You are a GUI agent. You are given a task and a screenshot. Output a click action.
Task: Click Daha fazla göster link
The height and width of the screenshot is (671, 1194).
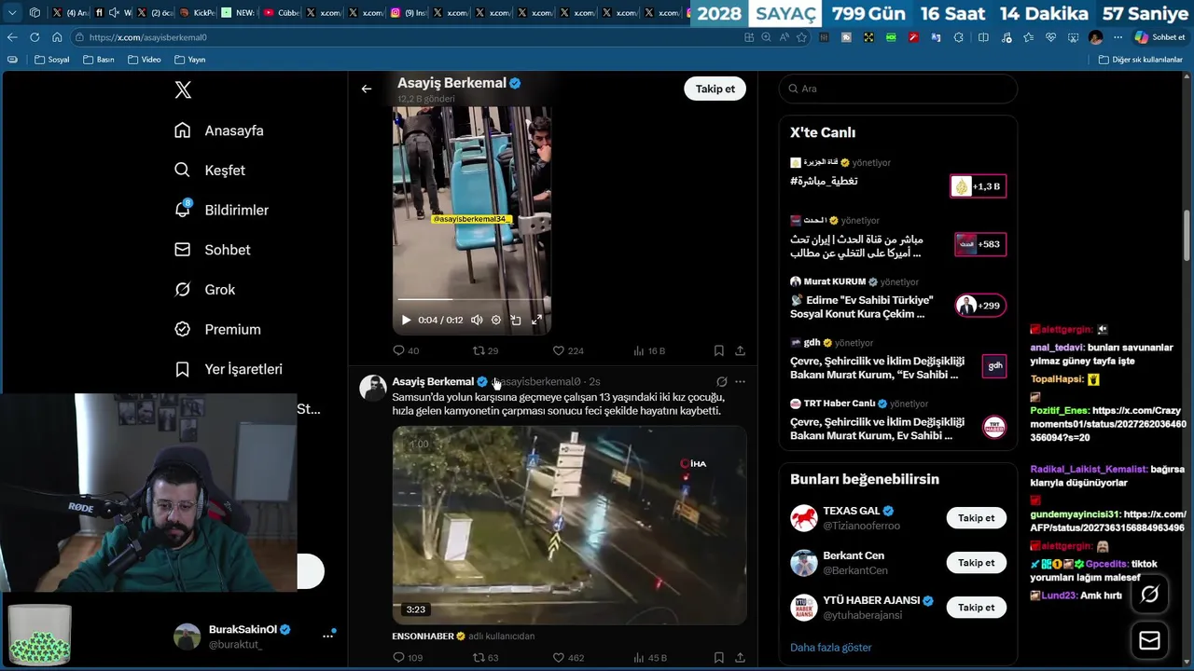830,648
